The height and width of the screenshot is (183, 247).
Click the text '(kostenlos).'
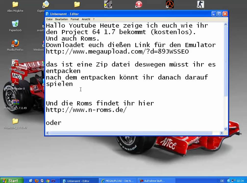click(173, 32)
